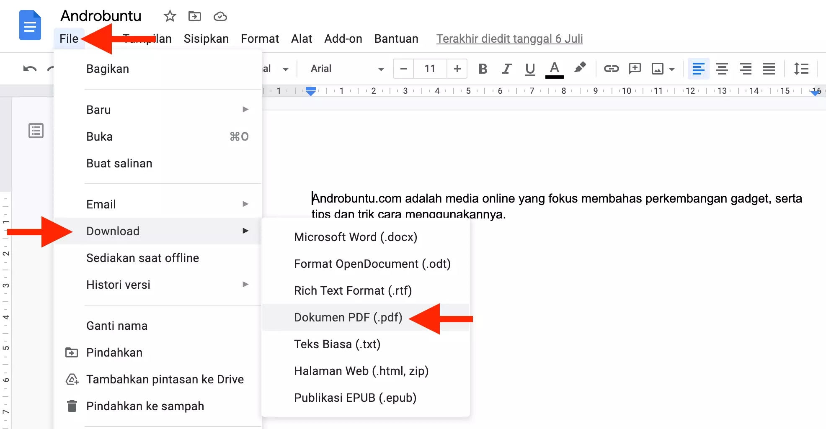Rename document by clicking Androbuntu title

pyautogui.click(x=101, y=16)
